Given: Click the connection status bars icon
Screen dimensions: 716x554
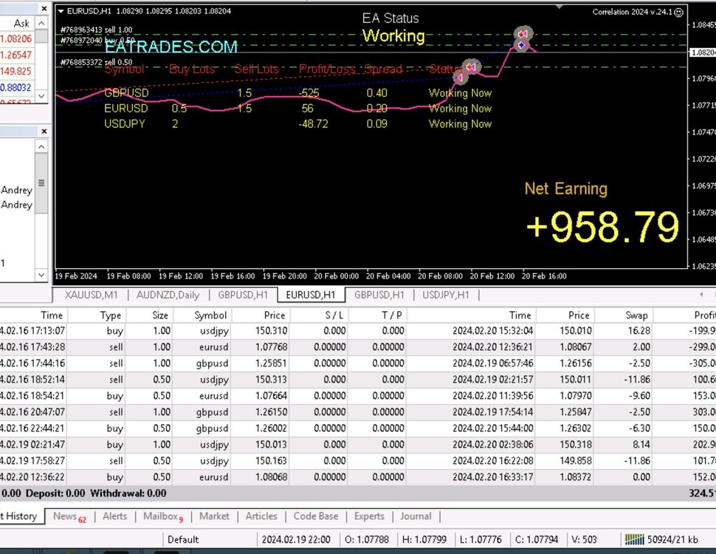Looking at the screenshot, I should (x=634, y=539).
